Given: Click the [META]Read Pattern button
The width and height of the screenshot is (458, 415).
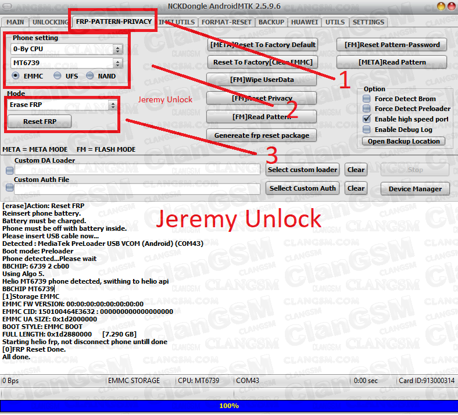Looking at the screenshot, I should pyautogui.click(x=392, y=62).
